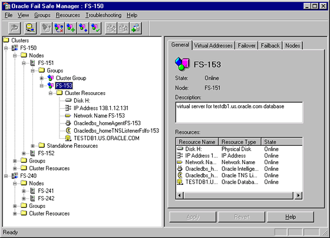Click the Resources list horizontal scrollbar track
This screenshot has width=330, height=238.
pos(239,195)
